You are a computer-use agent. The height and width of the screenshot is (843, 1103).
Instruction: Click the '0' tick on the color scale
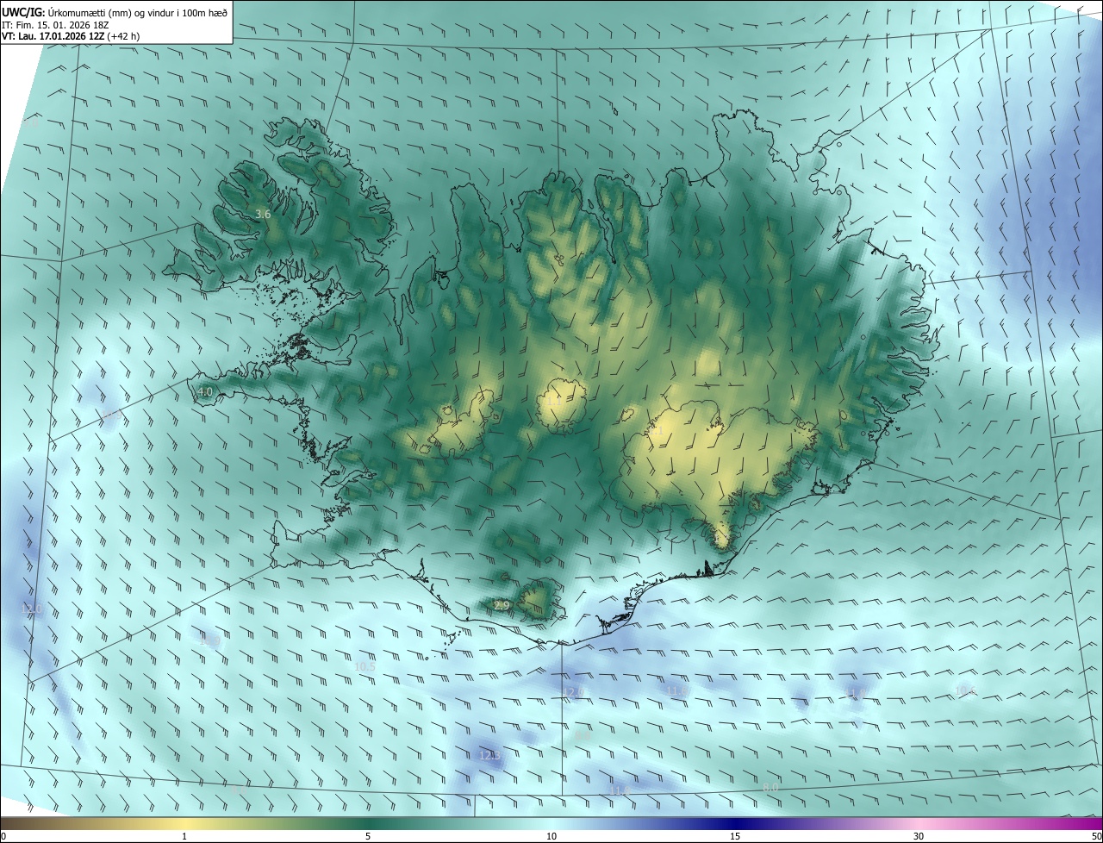pyautogui.click(x=3, y=836)
